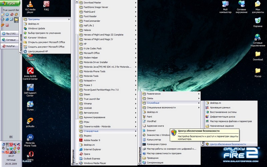Launch Adobe Reader 9 from menu
The width and height of the screenshot is (267, 167).
[x=108, y=140]
